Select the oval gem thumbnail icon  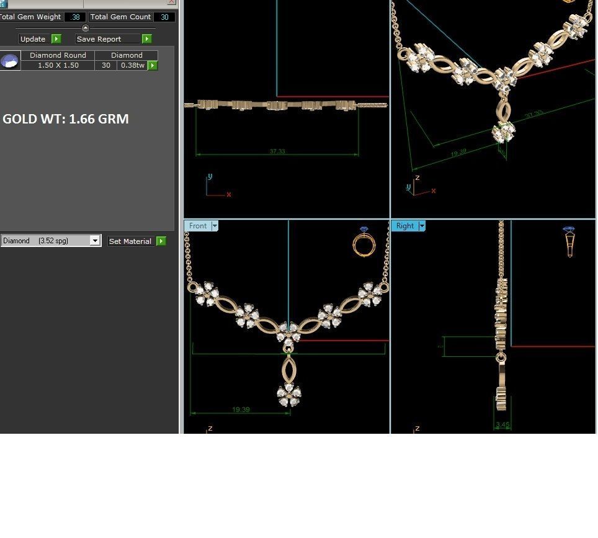click(9, 61)
